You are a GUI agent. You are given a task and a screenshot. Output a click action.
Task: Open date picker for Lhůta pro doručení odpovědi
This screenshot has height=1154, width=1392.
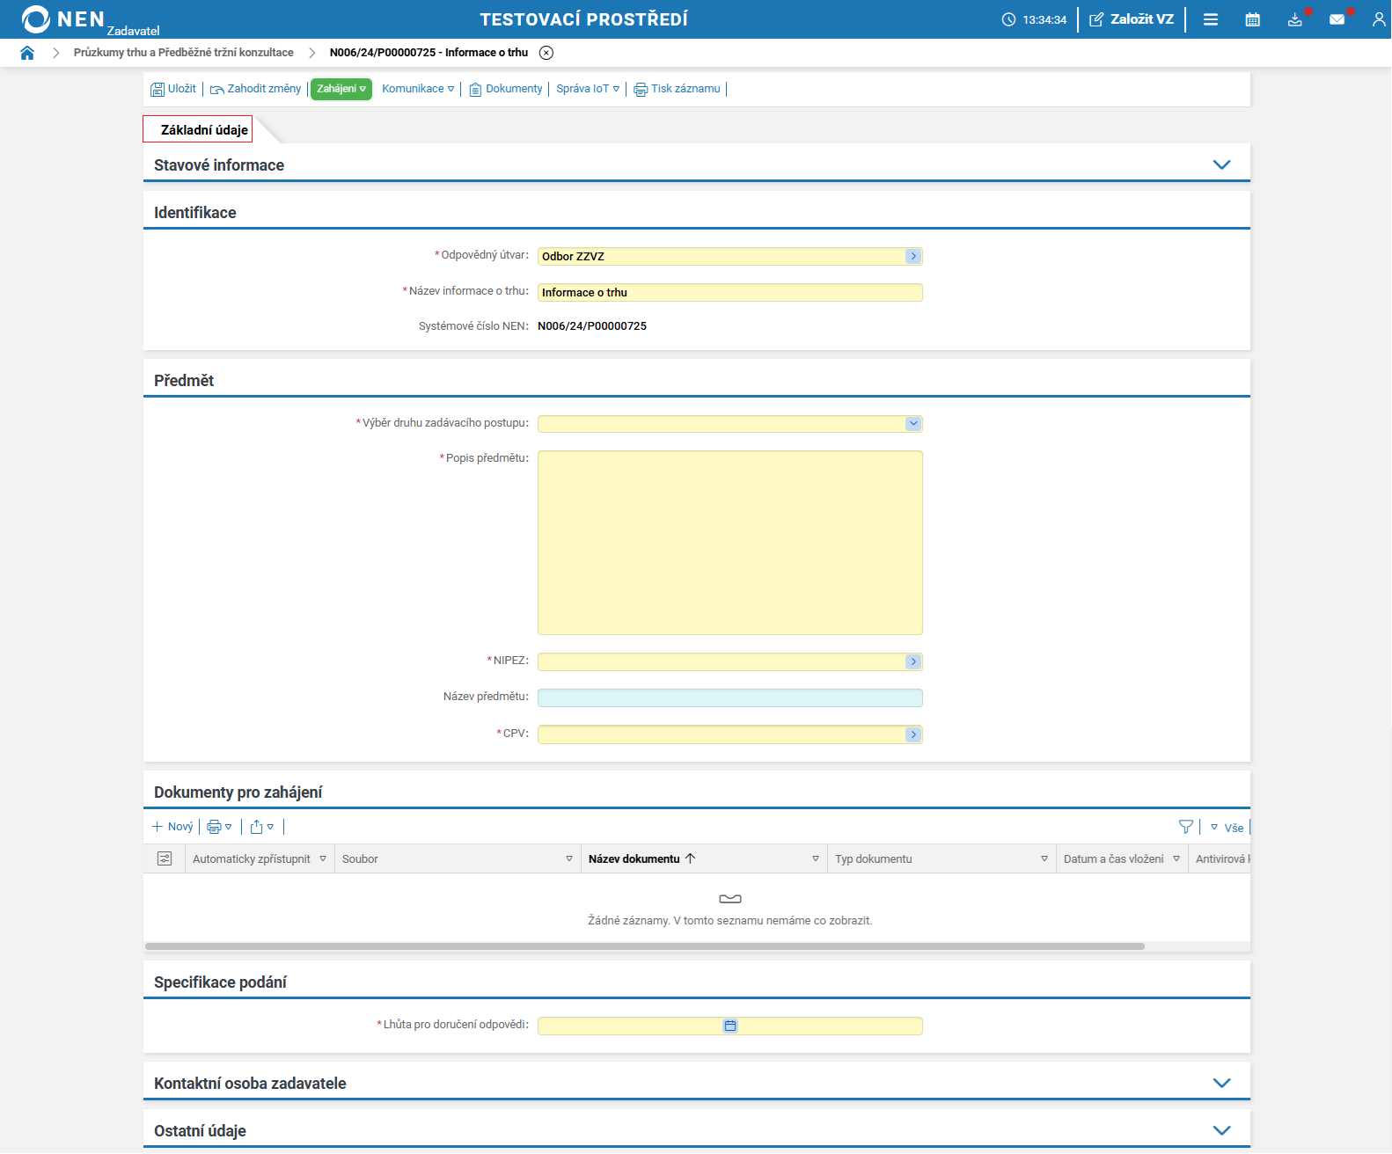730,1026
